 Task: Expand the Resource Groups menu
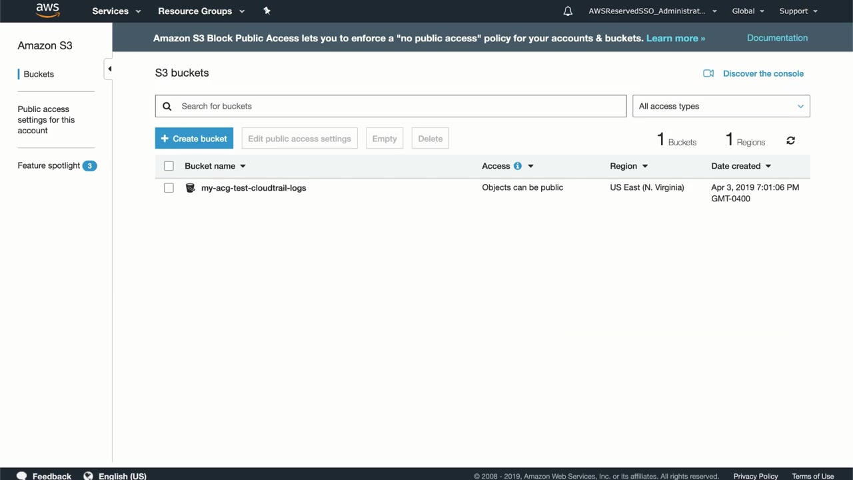point(201,11)
